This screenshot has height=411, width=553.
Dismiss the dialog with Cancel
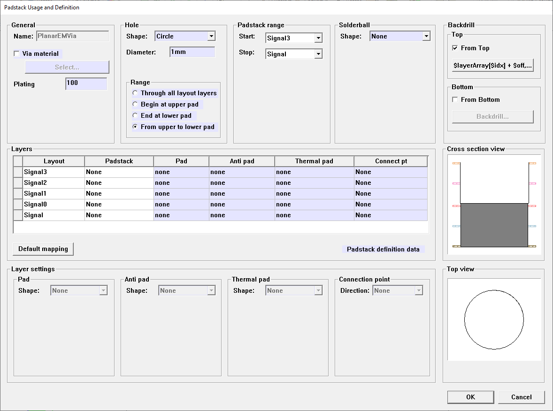pos(521,397)
